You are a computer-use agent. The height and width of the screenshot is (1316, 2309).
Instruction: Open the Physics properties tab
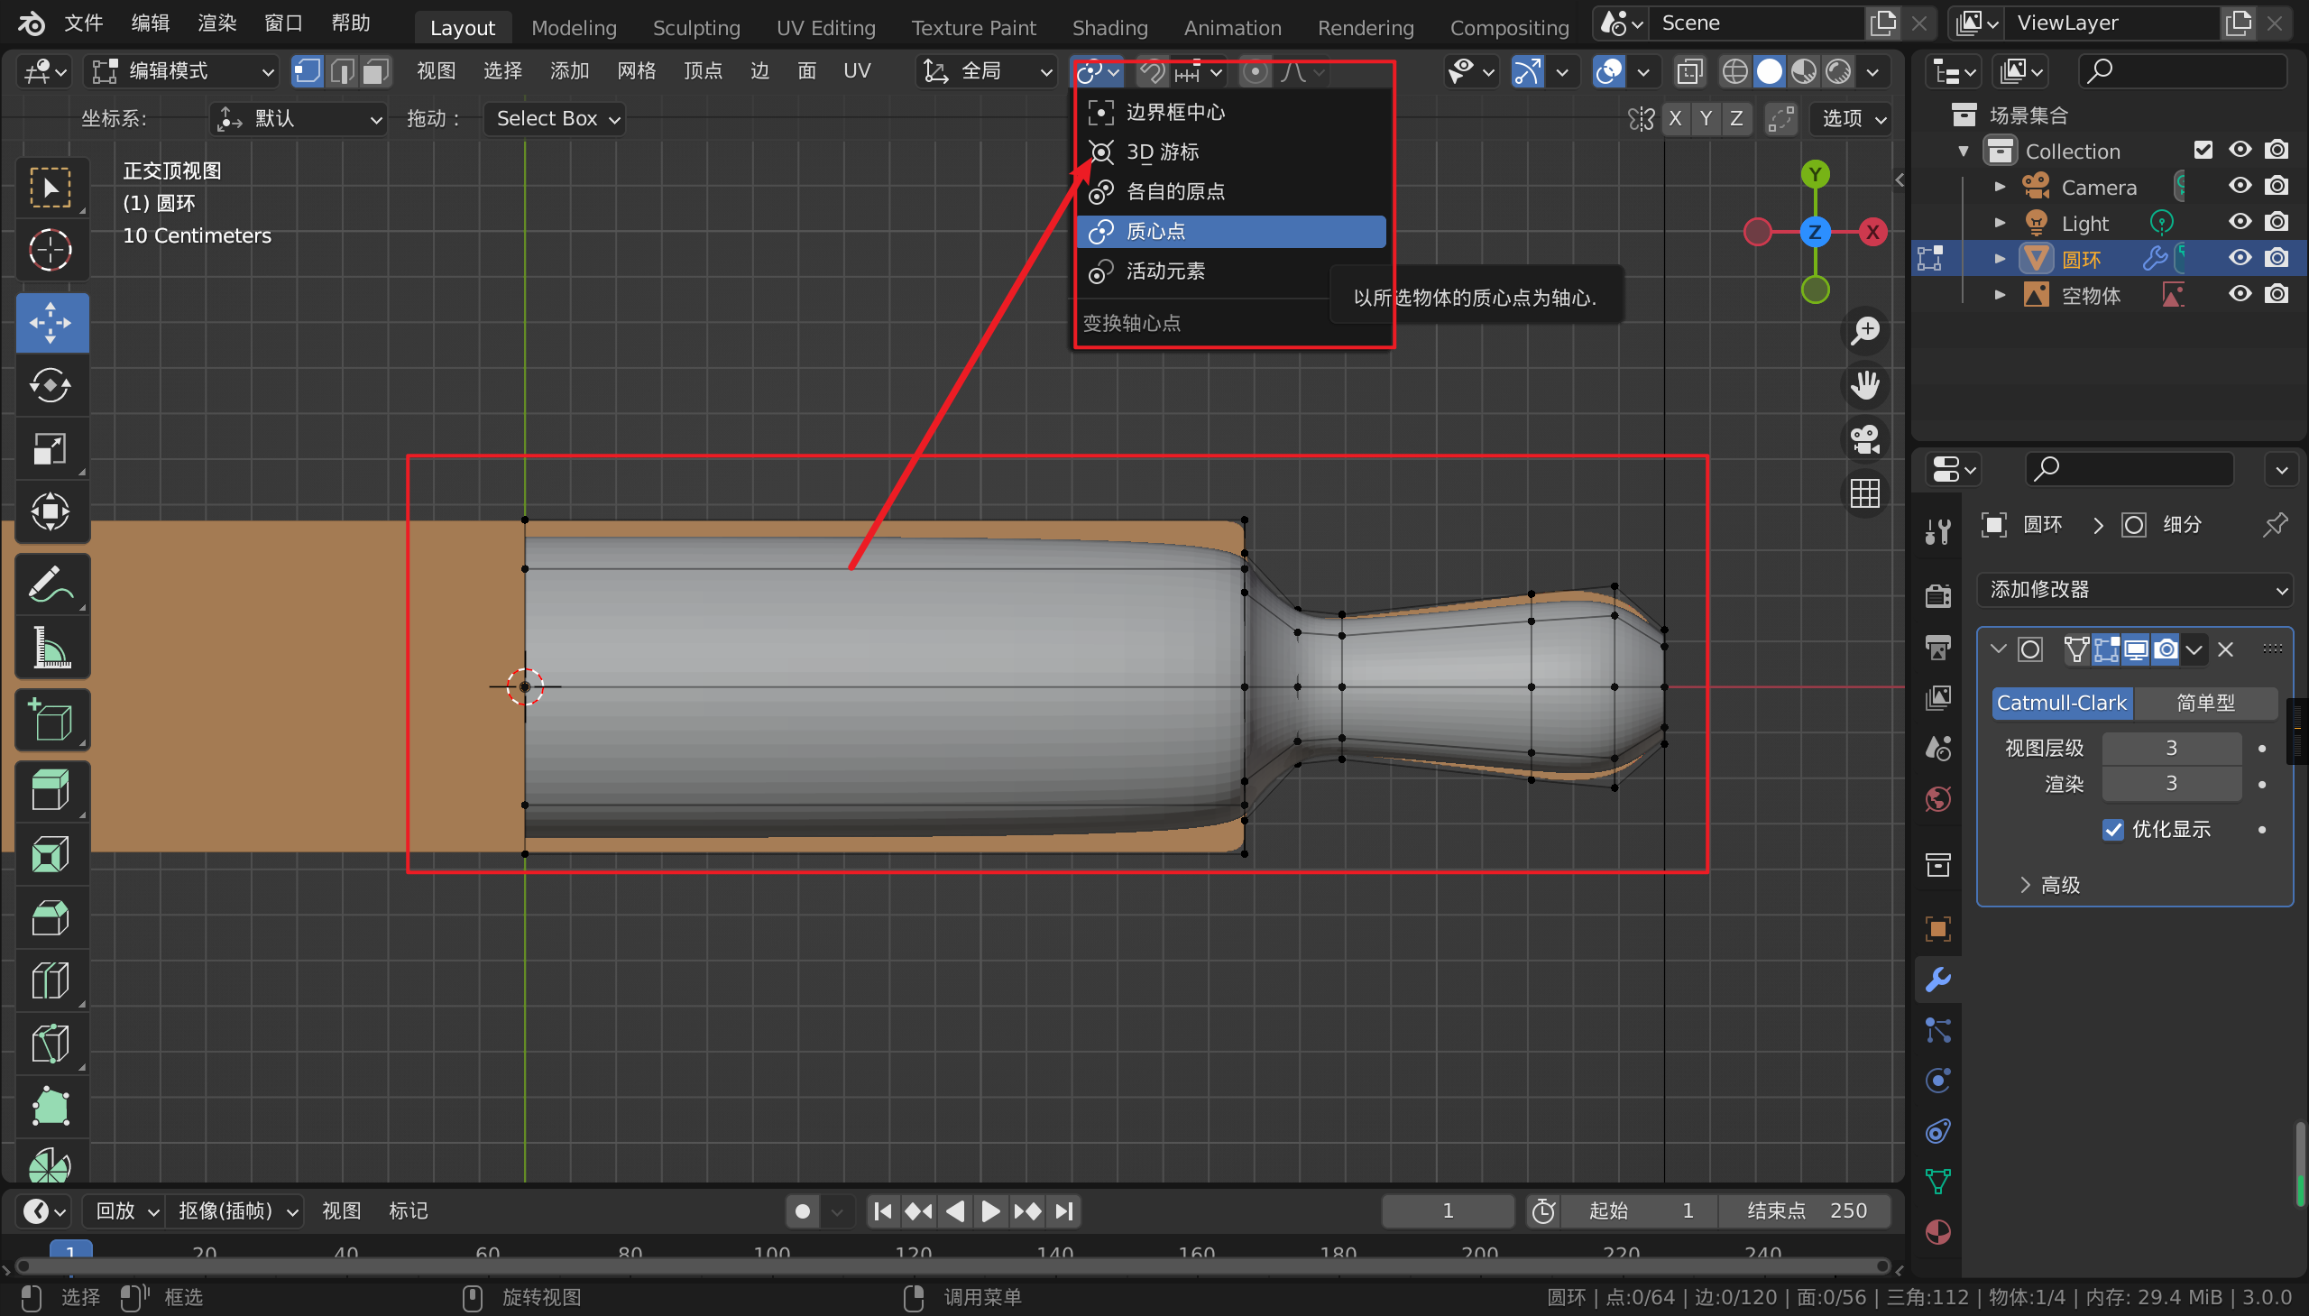(1937, 1081)
